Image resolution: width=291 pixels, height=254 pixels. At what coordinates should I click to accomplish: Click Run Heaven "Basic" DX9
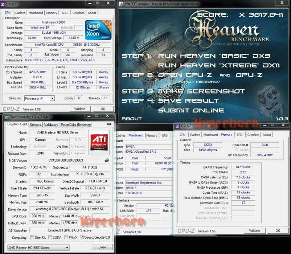click(x=214, y=56)
